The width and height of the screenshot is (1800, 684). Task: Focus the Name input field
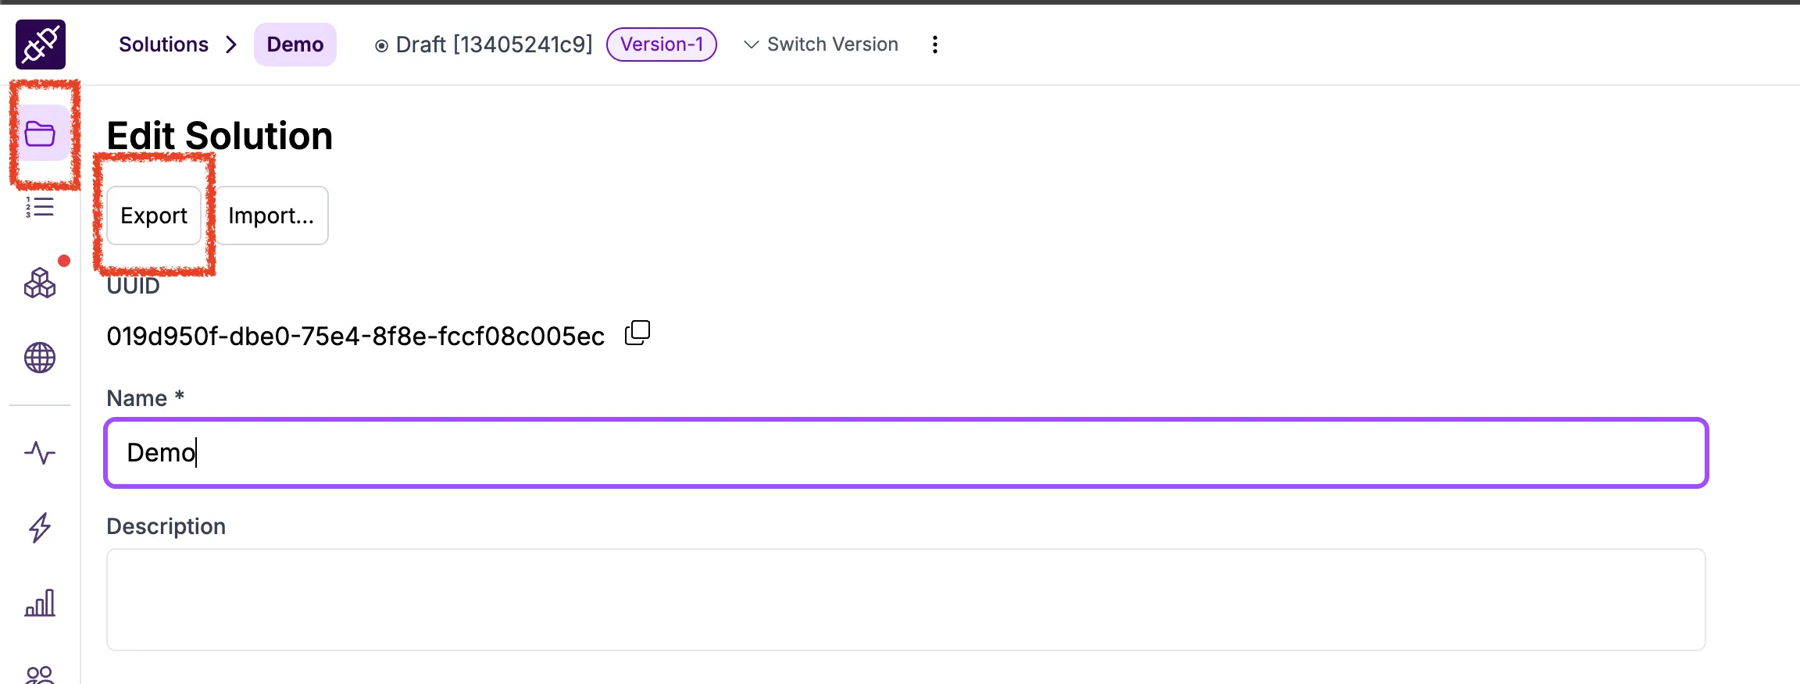coord(906,453)
